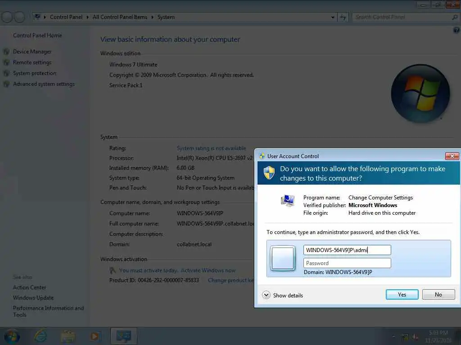Open Remote settings in sidebar

click(x=32, y=62)
